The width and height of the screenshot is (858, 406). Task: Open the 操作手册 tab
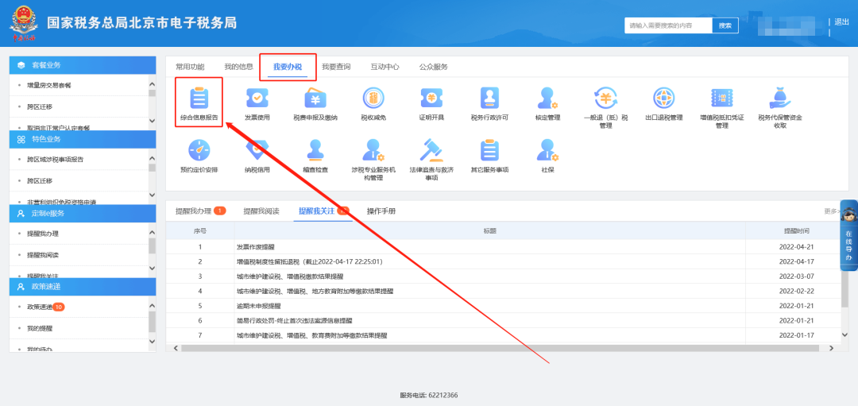pyautogui.click(x=381, y=211)
